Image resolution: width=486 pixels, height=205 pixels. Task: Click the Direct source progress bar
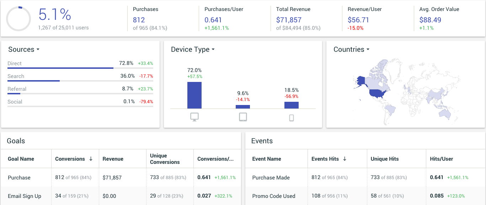pos(60,67)
